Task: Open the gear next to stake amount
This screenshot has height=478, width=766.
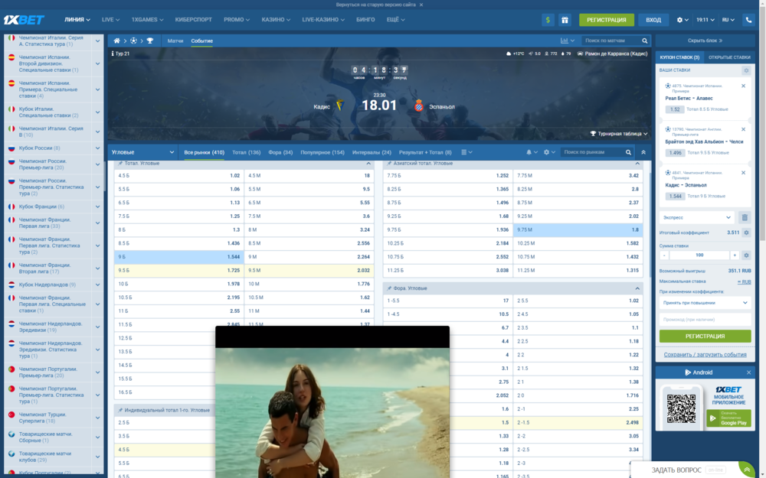Action: [746, 255]
